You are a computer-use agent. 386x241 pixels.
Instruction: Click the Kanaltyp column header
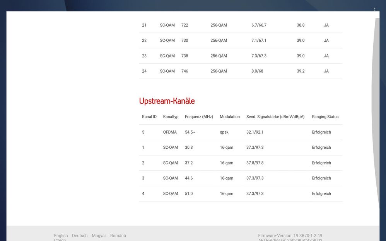[171, 116]
